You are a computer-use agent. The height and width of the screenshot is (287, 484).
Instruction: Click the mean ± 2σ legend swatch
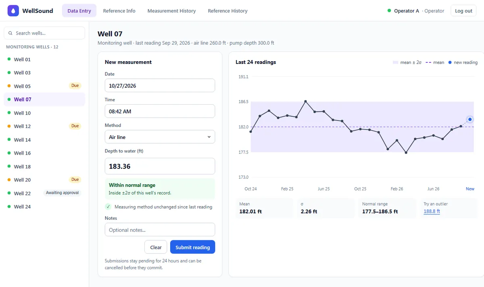tap(395, 62)
